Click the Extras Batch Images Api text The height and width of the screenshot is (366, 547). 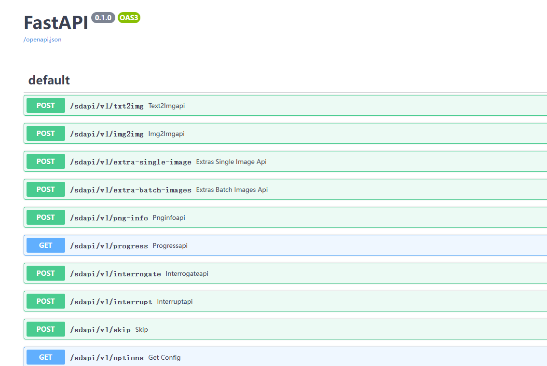[232, 190]
